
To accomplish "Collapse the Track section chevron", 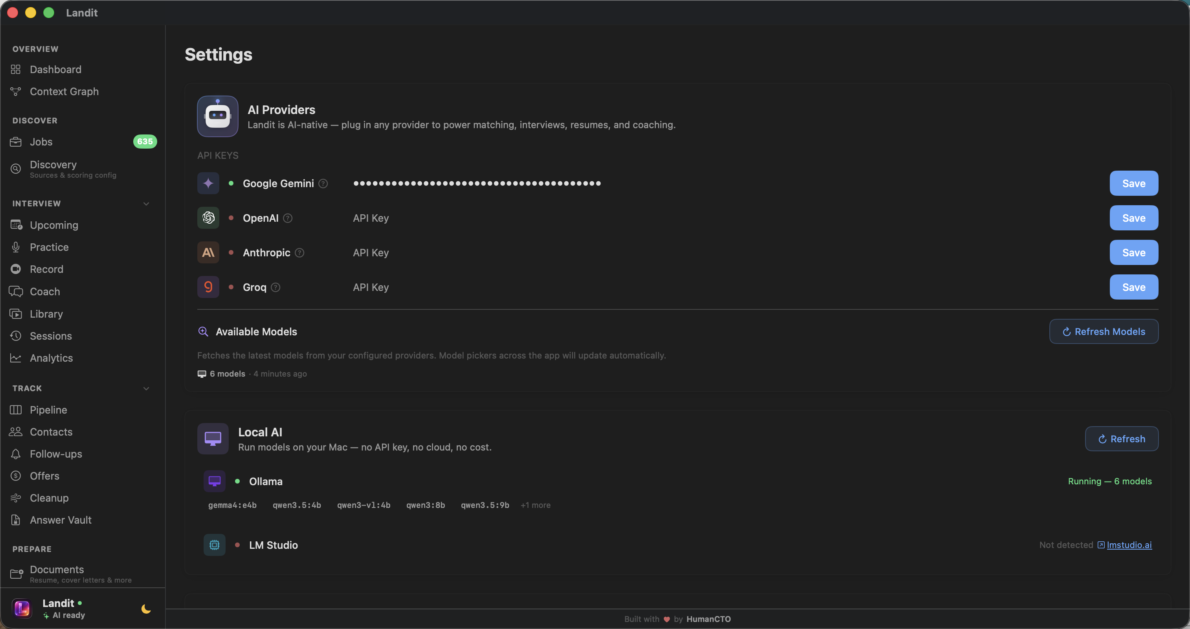I will click(146, 389).
